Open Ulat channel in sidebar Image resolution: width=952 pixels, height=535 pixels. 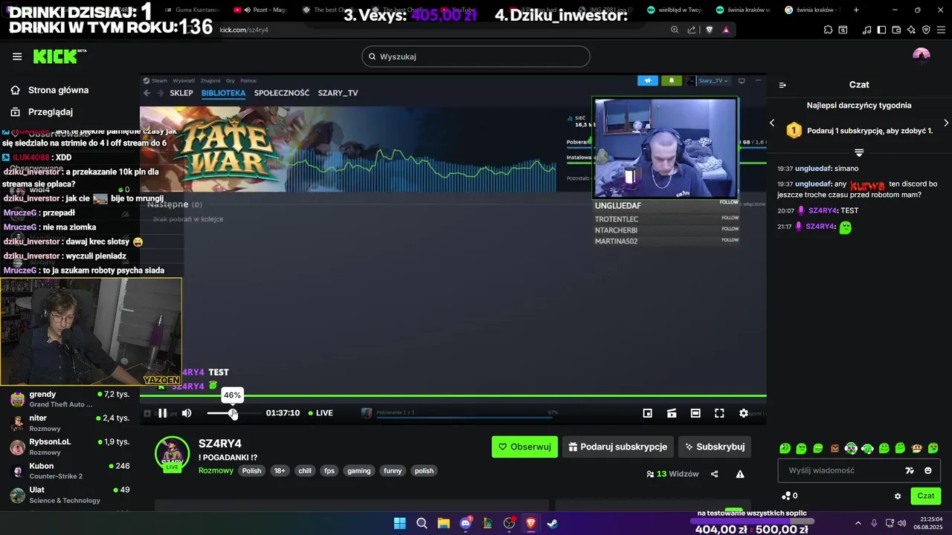[70, 494]
